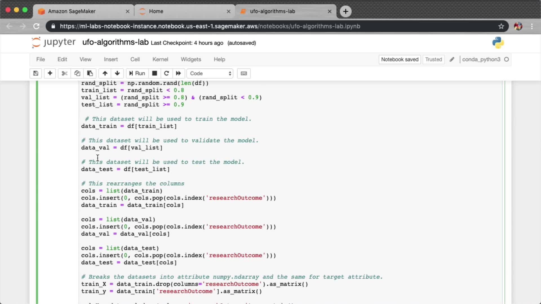
Task: Click the ufo-algorithms-lab notebook title
Action: [x=115, y=43]
